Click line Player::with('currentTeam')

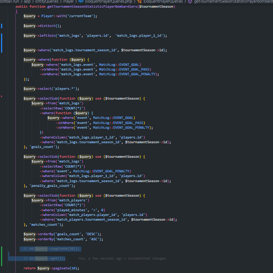[x=60, y=16]
